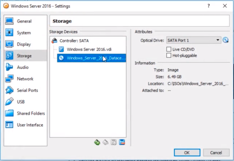The height and width of the screenshot is (161, 234).
Task: Open Shared Folders settings
Action: 26,113
